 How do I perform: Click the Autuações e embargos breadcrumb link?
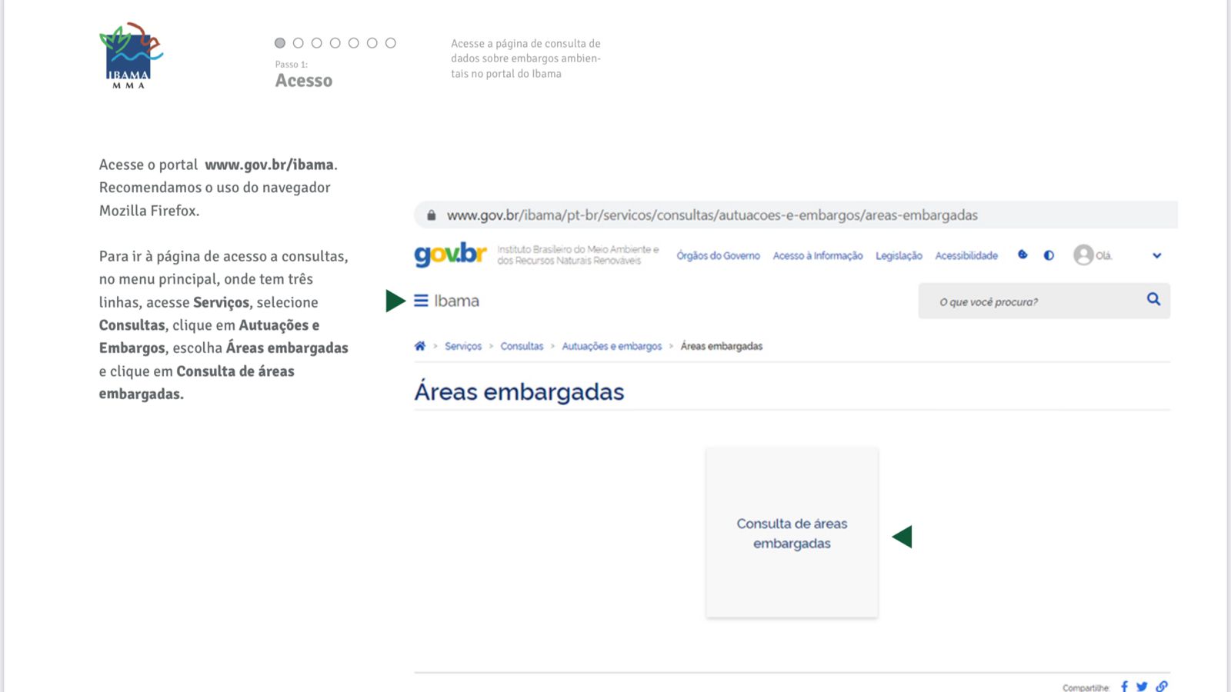tap(612, 346)
